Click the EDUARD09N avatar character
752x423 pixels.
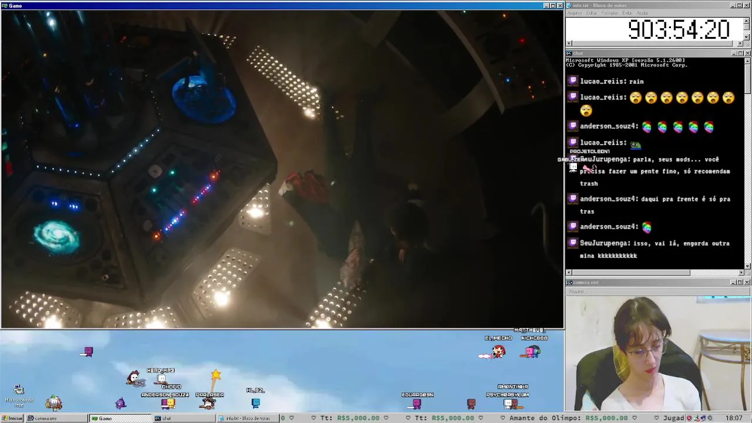point(417,404)
